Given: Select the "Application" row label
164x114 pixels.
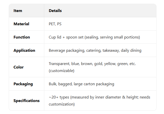Looking at the screenshot, I should [24, 50].
